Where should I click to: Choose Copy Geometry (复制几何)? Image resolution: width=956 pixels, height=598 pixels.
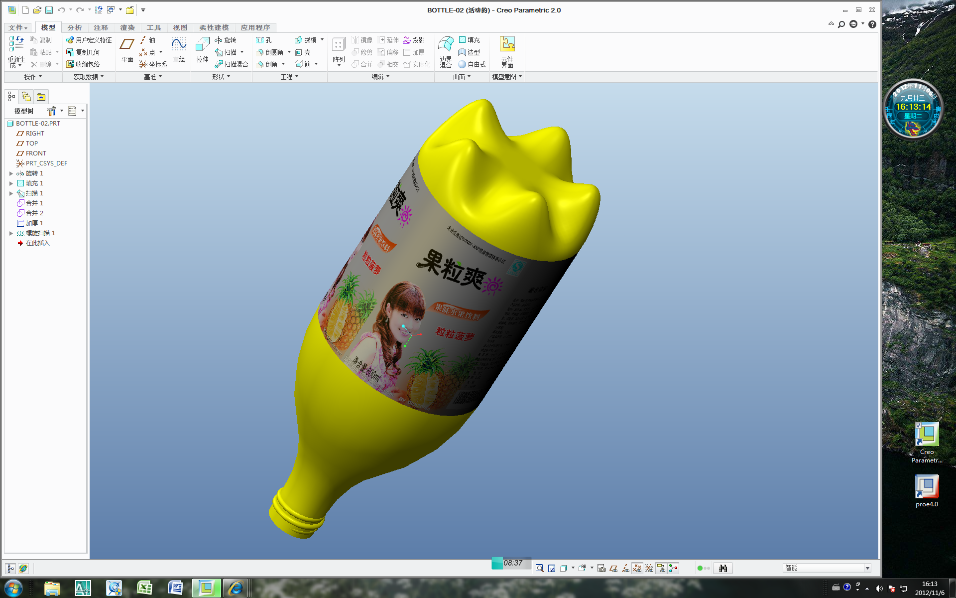(83, 52)
